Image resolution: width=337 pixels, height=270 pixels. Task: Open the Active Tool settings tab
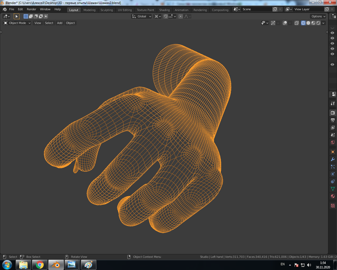[x=333, y=103]
